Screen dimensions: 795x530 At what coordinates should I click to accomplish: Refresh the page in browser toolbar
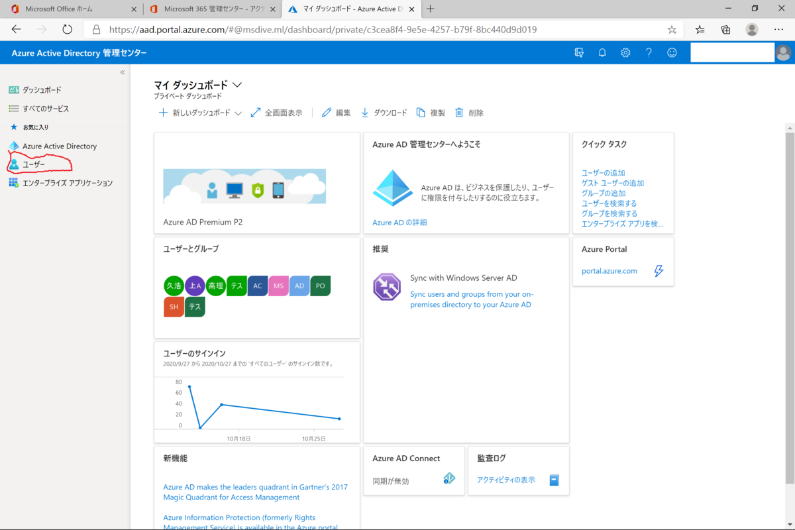coord(67,29)
